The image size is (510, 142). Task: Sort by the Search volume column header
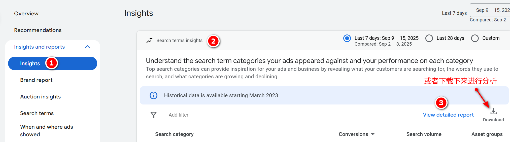pos(424,134)
